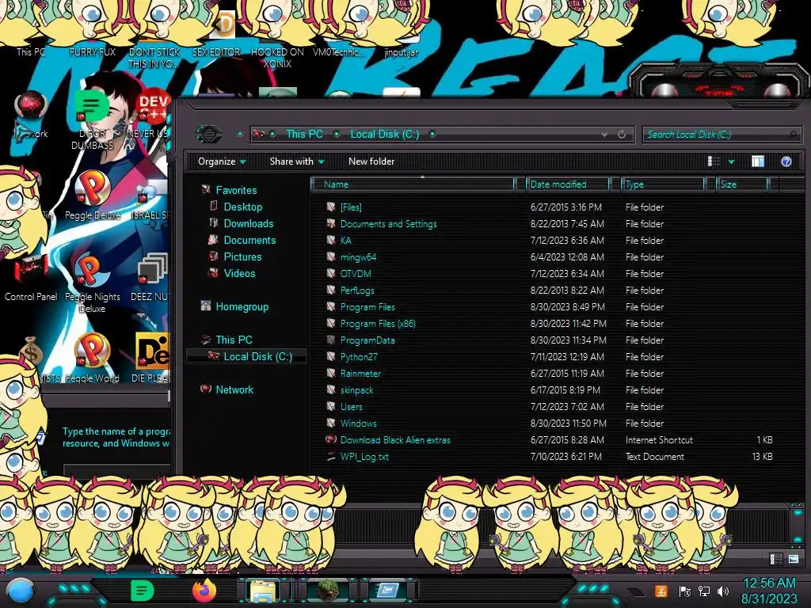Click the Downloads icon in Favorites
Viewport: 811px width, 608px height.
214,223
